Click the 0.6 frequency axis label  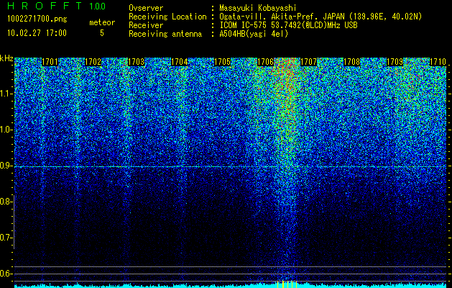click(x=6, y=274)
